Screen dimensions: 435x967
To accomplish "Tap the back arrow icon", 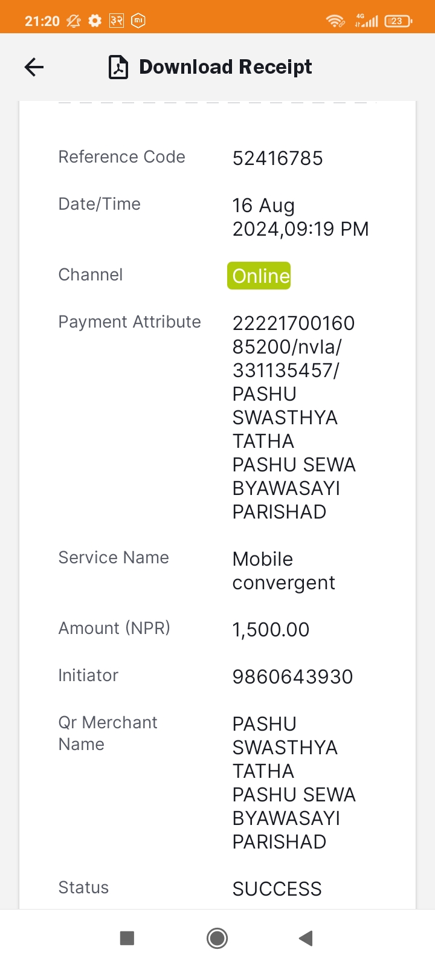I will click(34, 67).
